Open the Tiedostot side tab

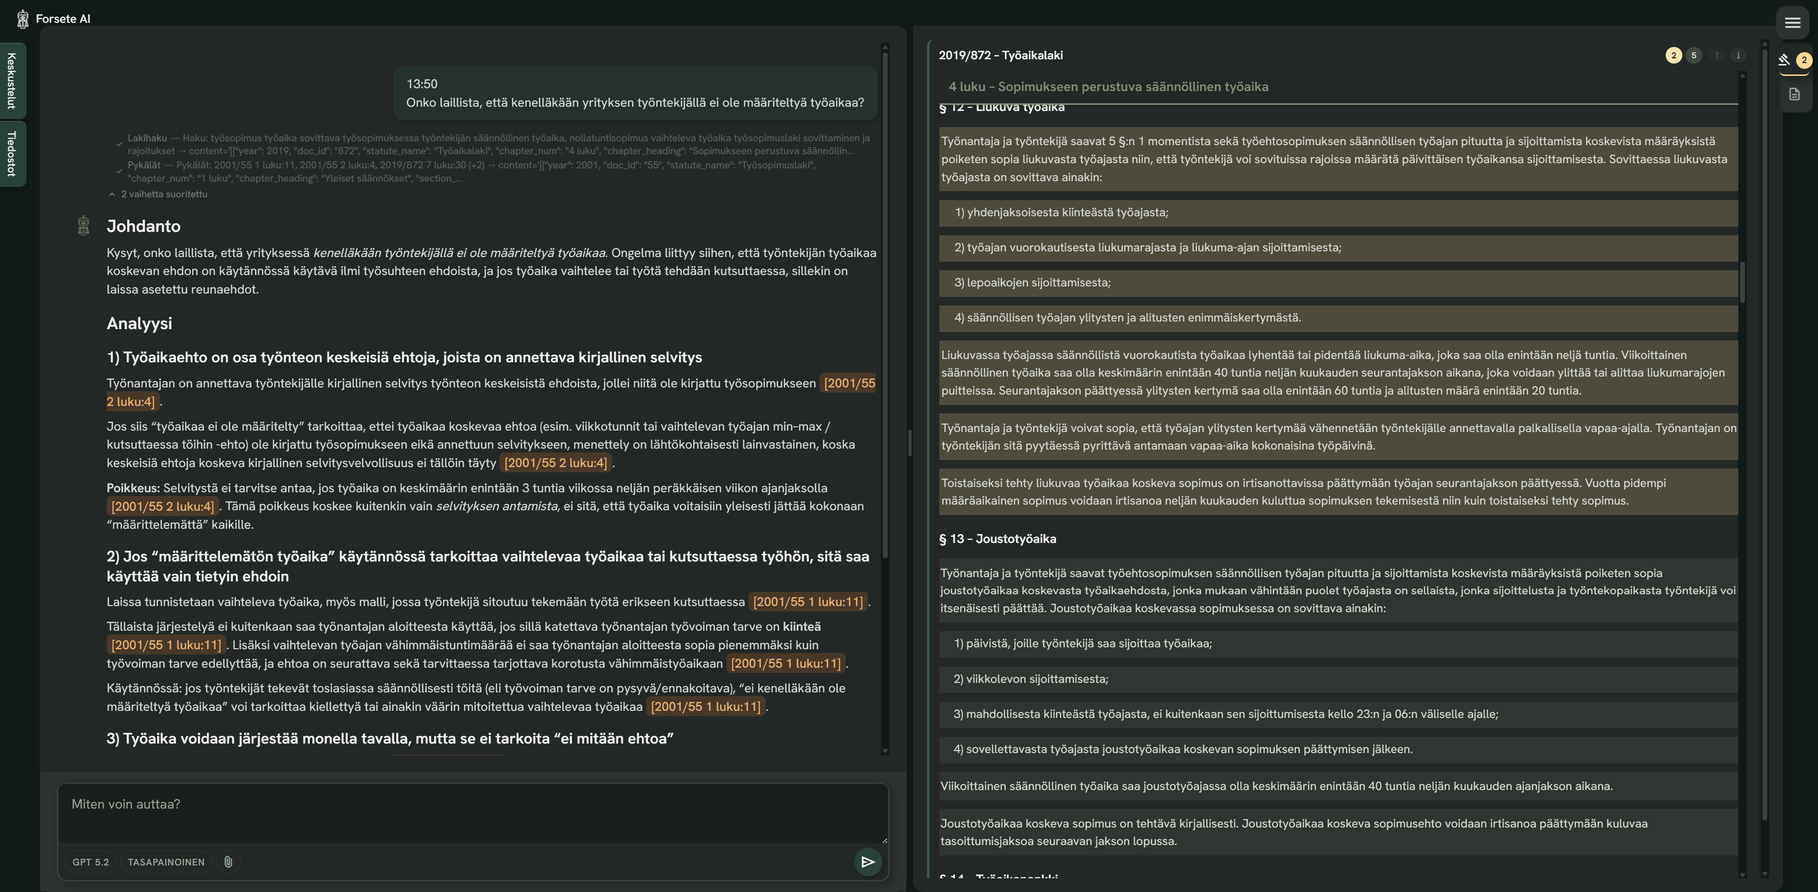pyautogui.click(x=12, y=153)
